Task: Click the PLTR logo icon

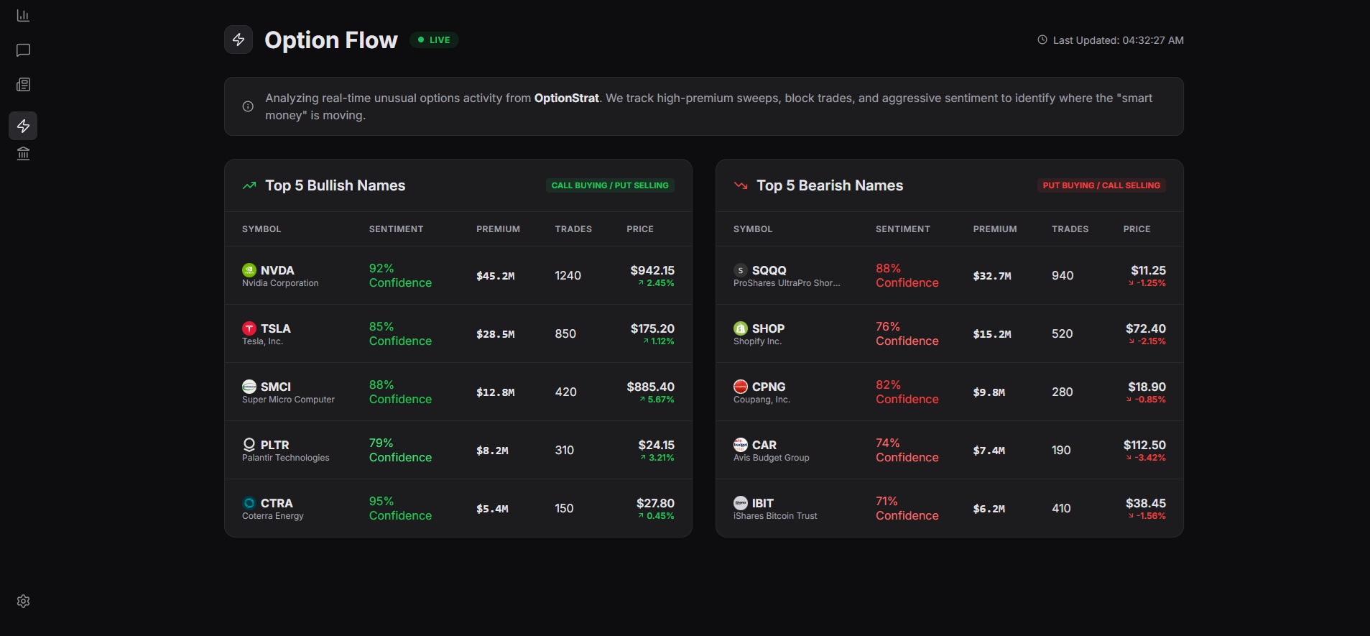Action: coord(249,445)
